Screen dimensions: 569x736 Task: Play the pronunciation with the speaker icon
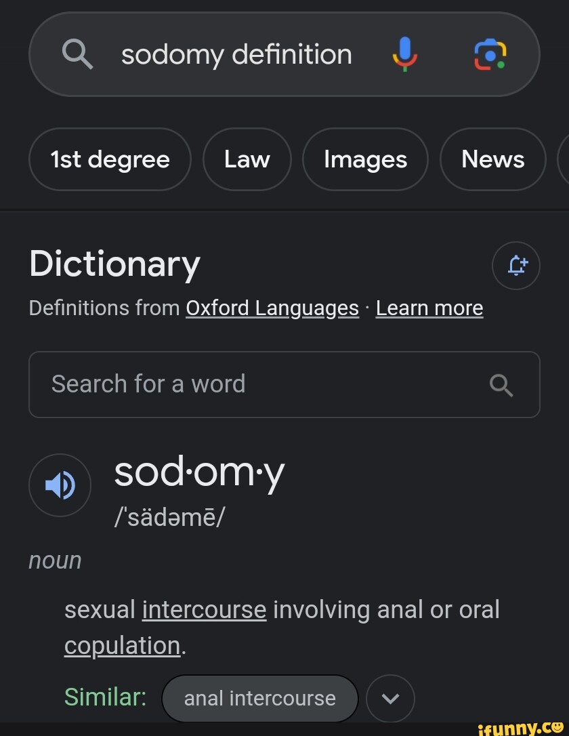60,485
